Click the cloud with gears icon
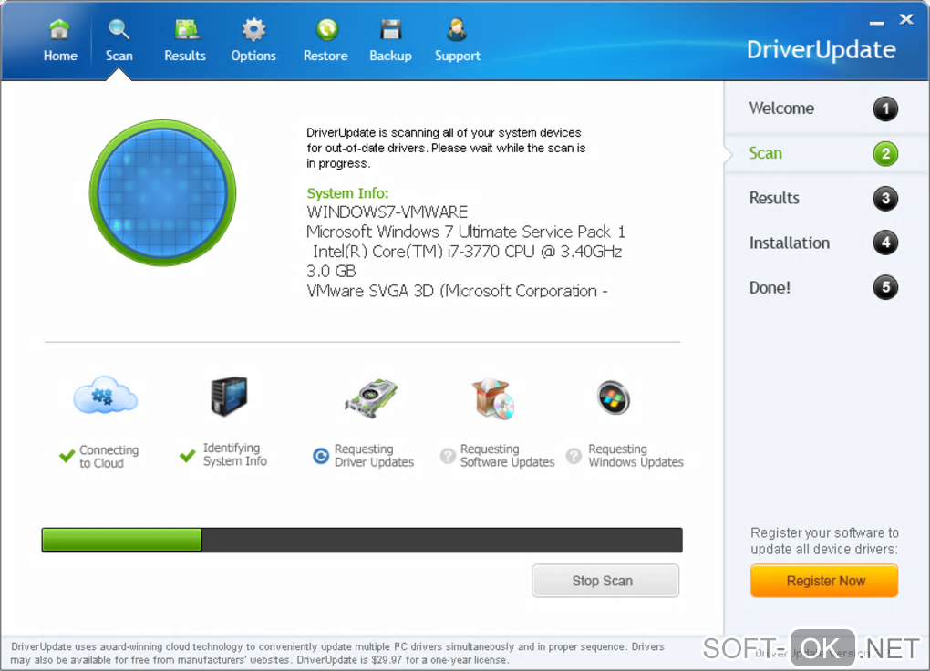The image size is (930, 671). tap(106, 395)
